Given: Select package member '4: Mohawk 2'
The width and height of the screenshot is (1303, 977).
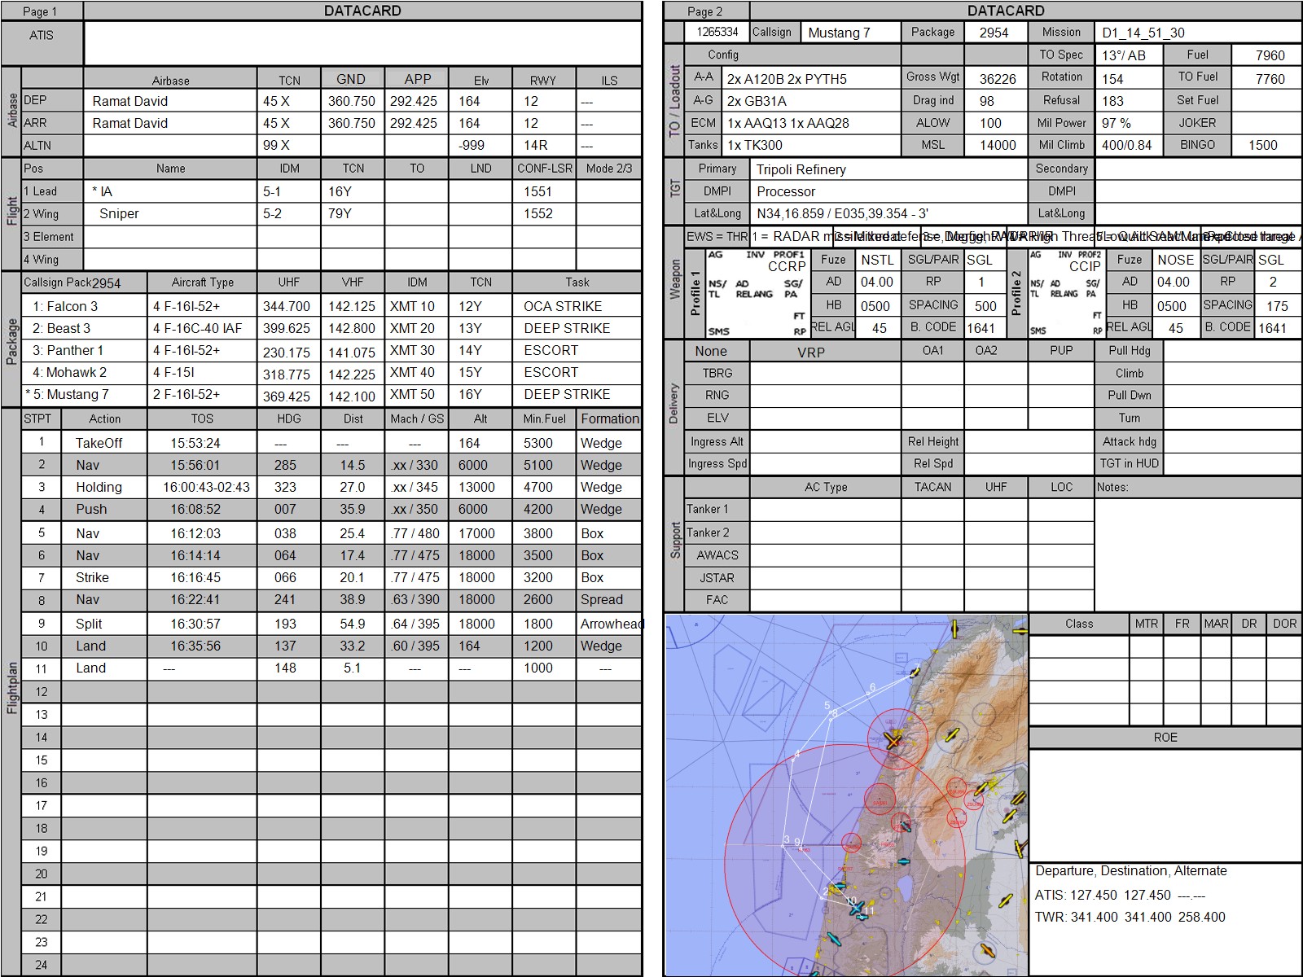Looking at the screenshot, I should (x=69, y=372).
